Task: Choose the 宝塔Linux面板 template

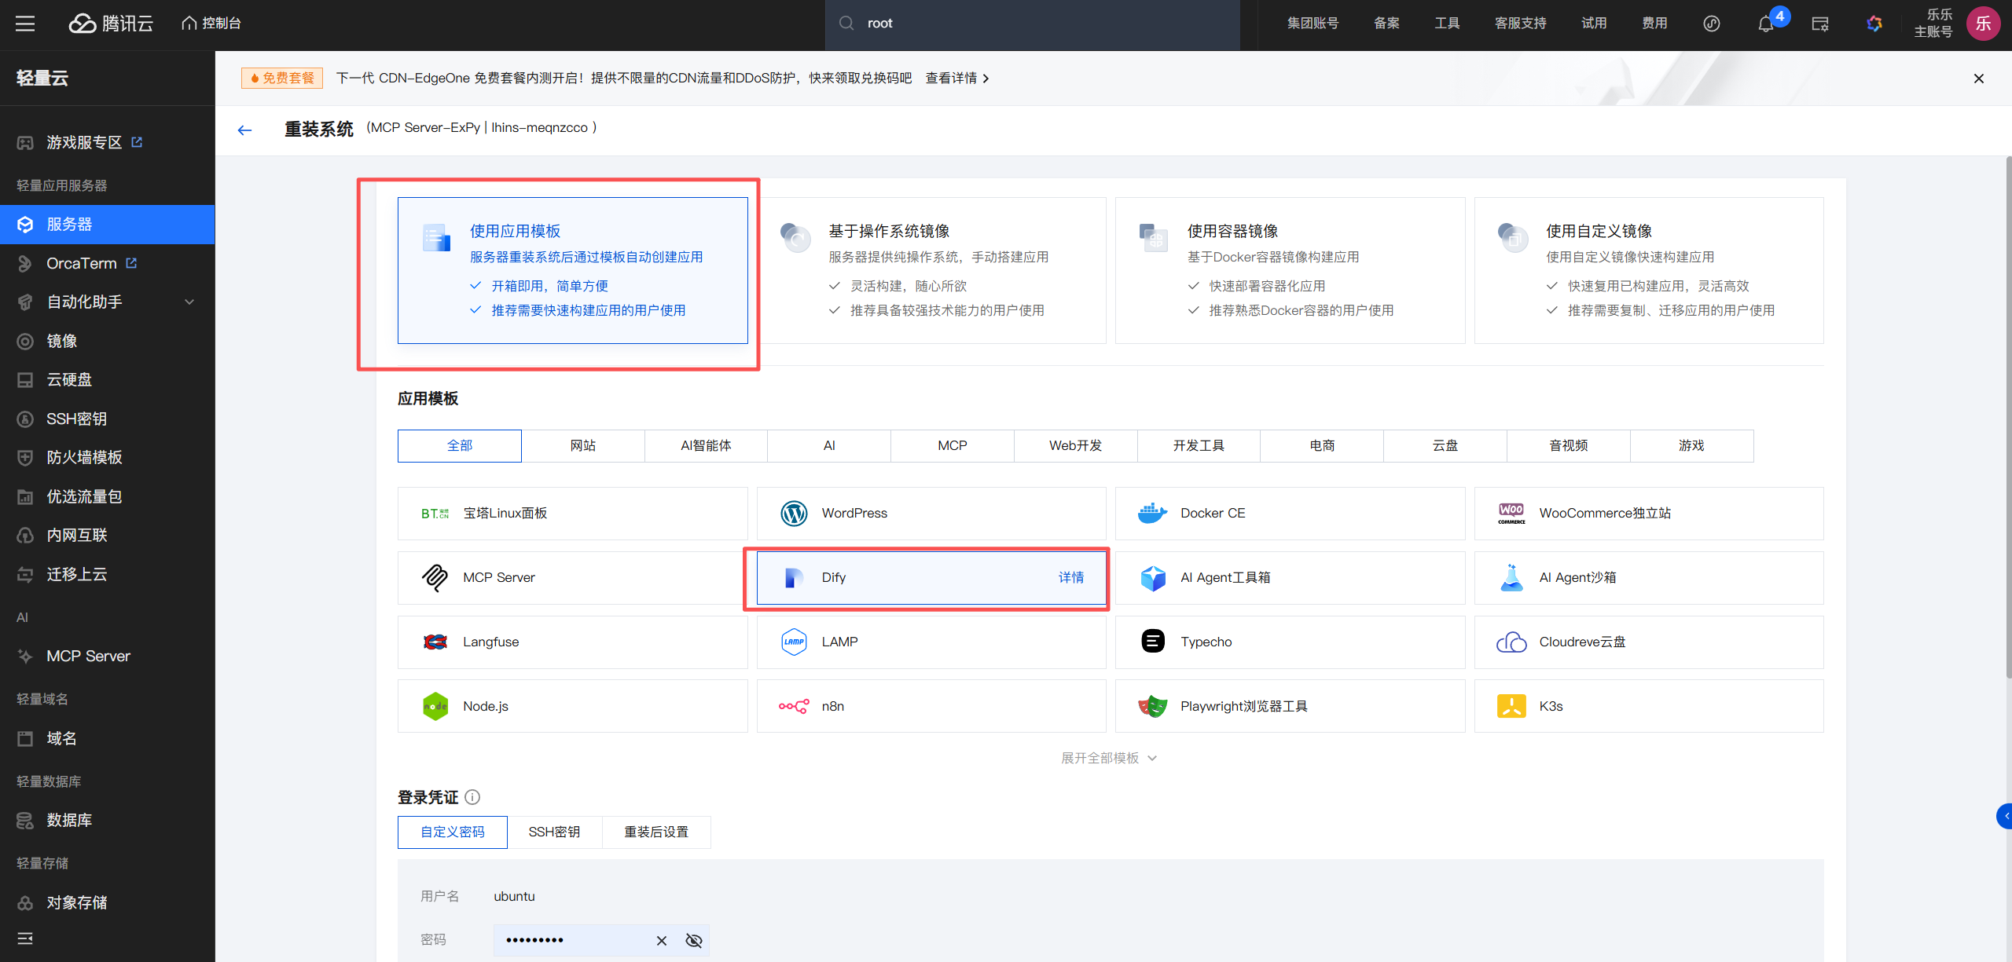Action: point(572,514)
